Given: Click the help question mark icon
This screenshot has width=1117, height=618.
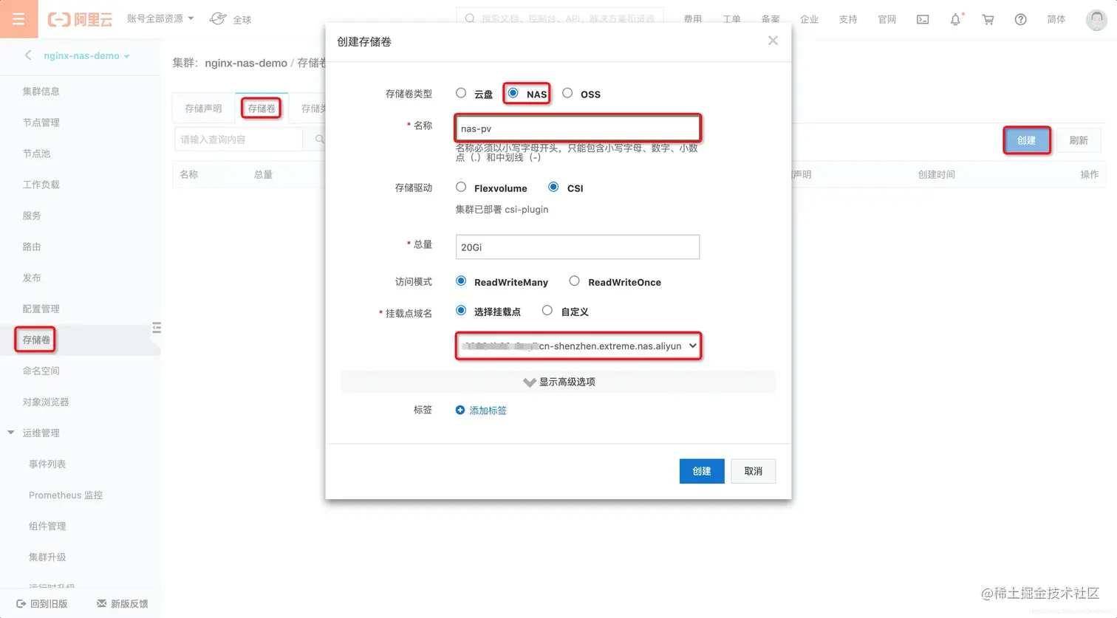Looking at the screenshot, I should coord(1020,20).
